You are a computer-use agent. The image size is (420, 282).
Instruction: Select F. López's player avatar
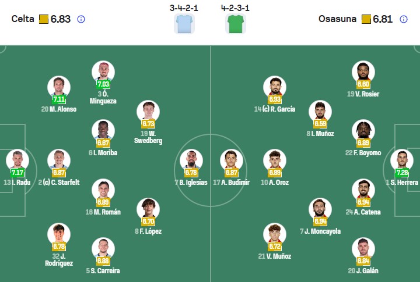(x=148, y=208)
